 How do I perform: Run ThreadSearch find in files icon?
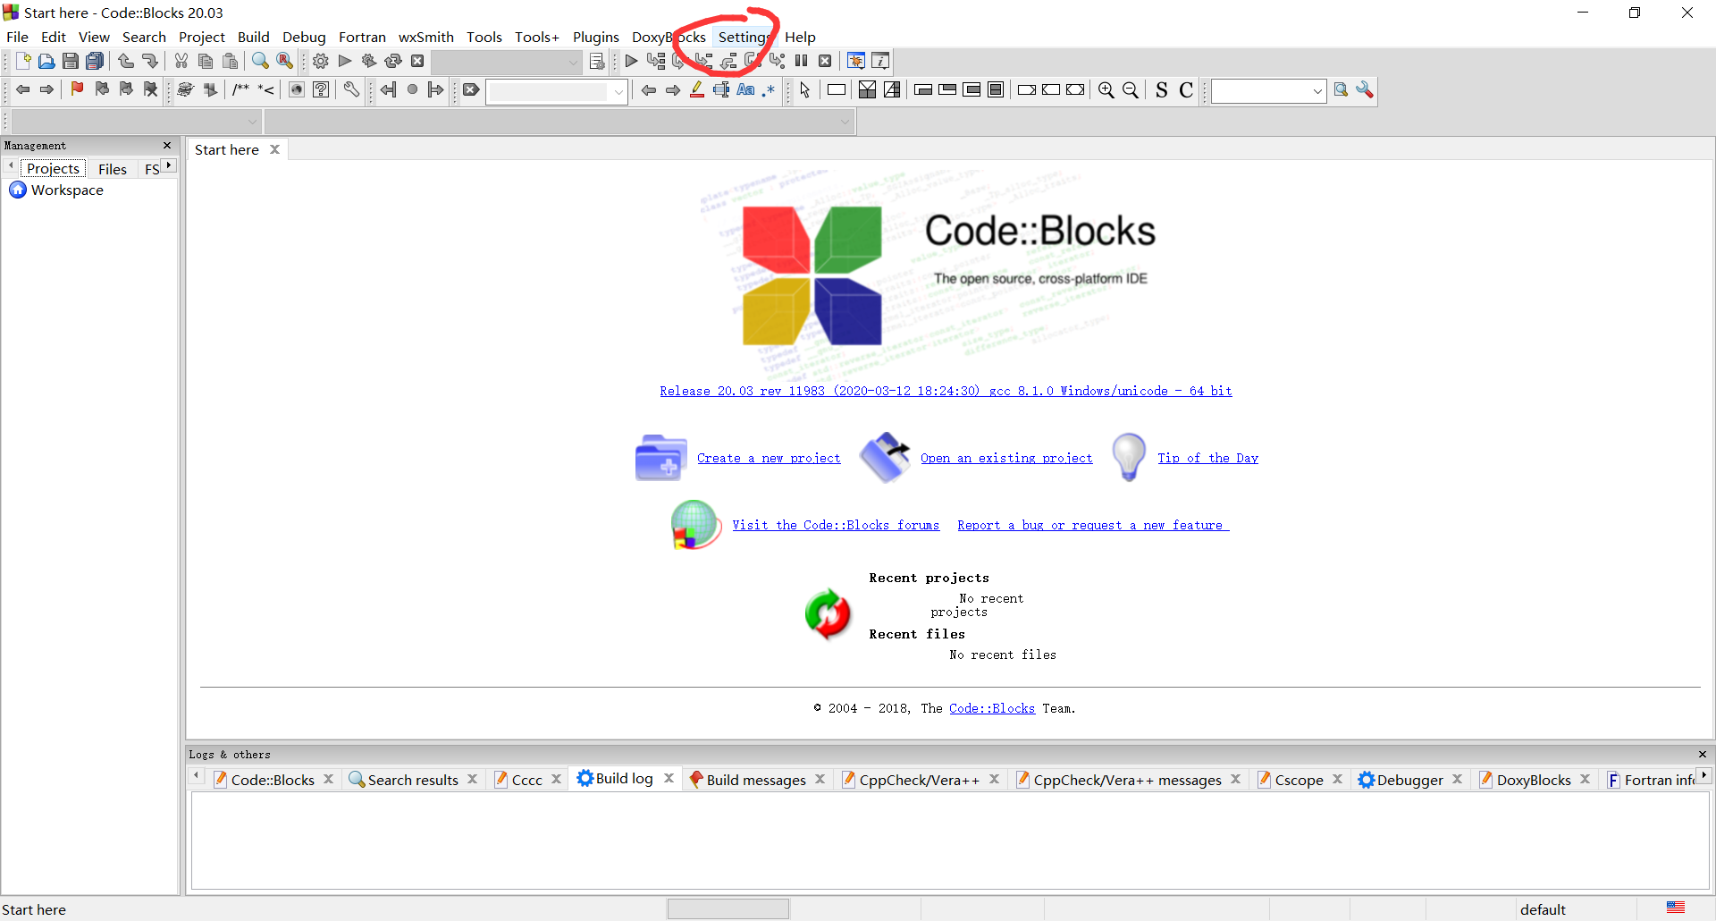[1341, 89]
